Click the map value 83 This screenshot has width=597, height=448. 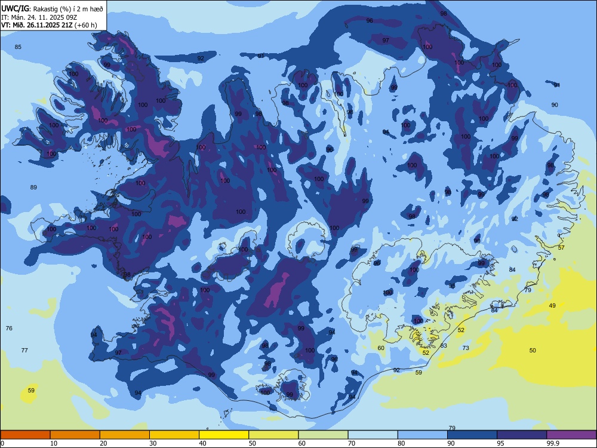tap(444, 345)
